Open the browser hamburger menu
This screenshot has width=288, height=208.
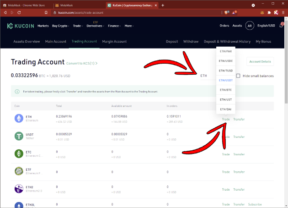(283, 12)
